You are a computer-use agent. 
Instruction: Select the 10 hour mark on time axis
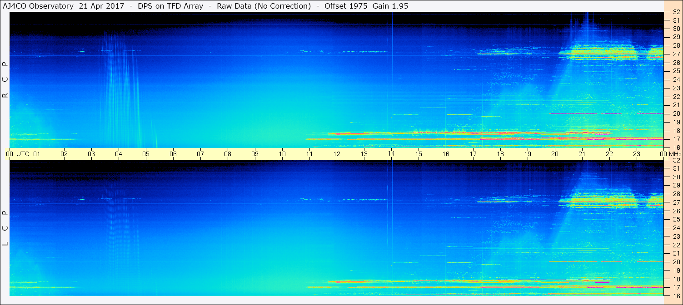click(x=282, y=154)
